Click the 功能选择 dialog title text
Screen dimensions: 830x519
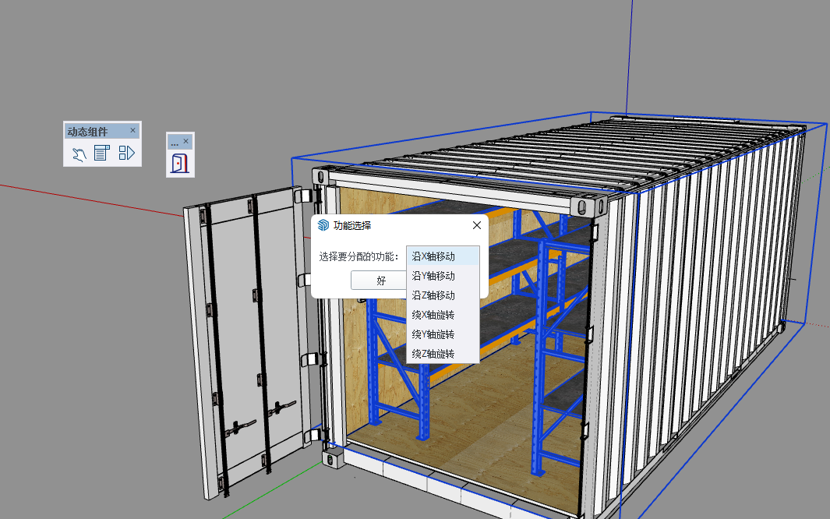(x=352, y=226)
